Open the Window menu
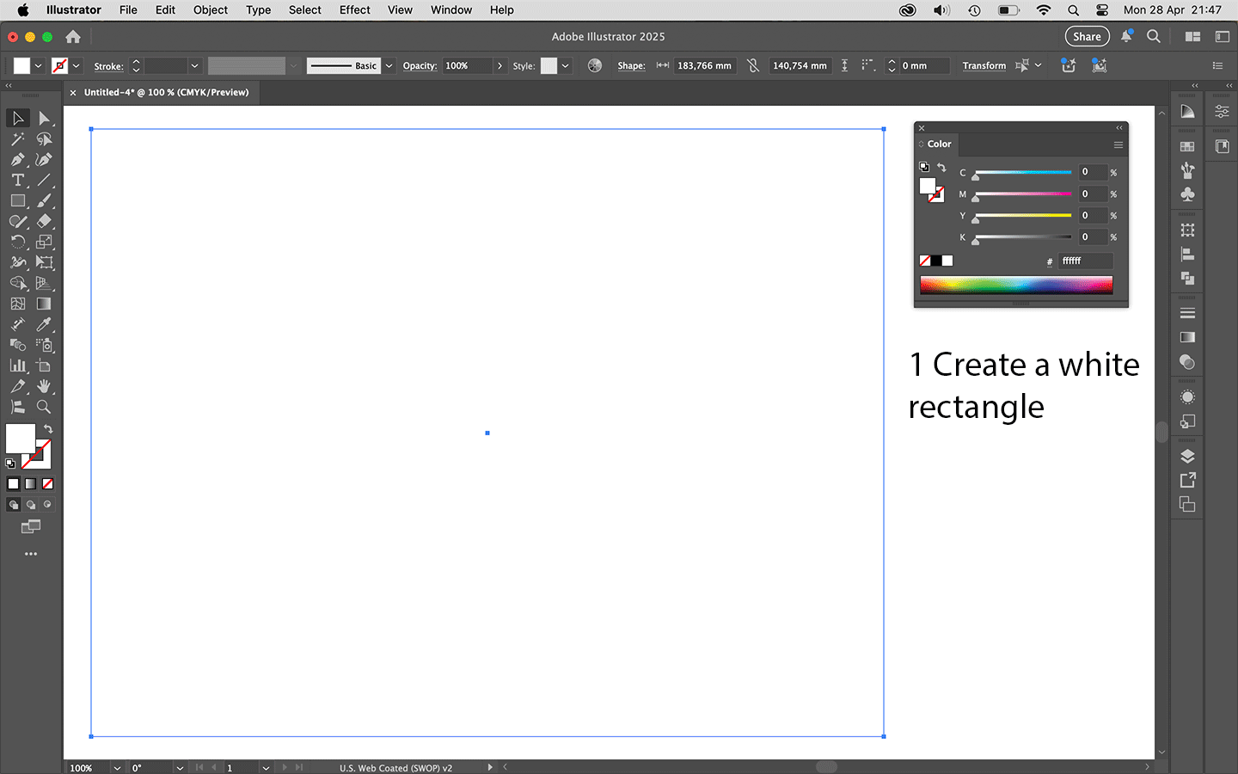This screenshot has height=774, width=1238. (451, 10)
